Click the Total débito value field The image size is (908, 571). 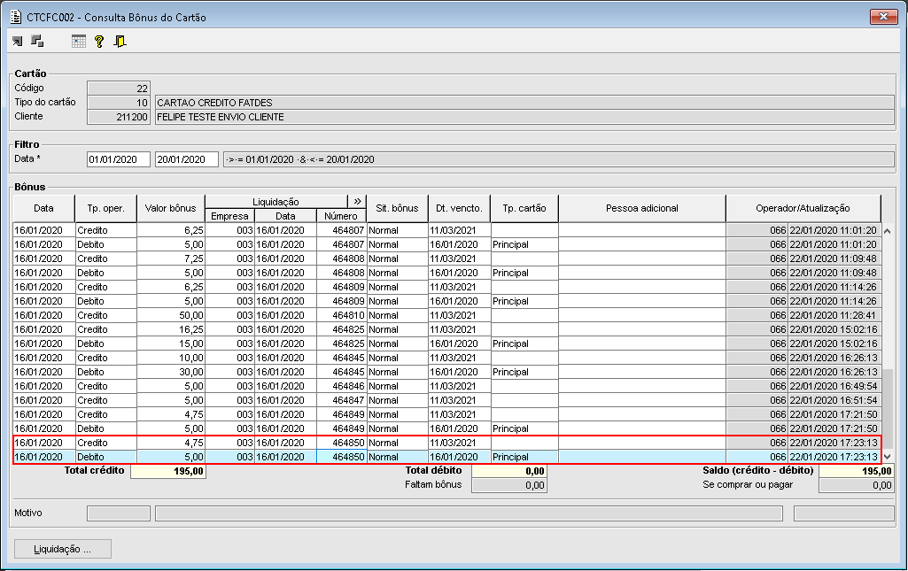coord(509,472)
